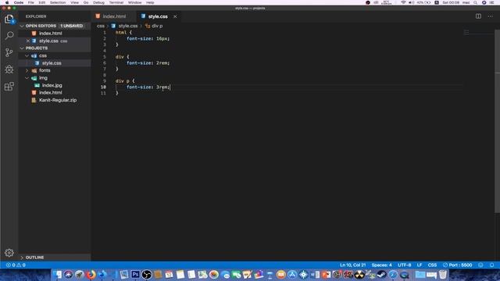Change indentation via Spaces: 4
500x281 pixels.
pyautogui.click(x=382, y=265)
